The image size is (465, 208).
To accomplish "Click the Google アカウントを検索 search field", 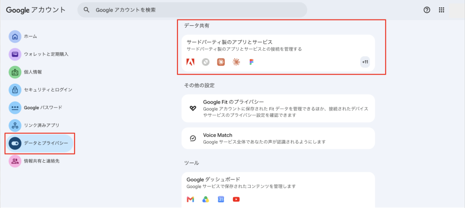I will click(x=192, y=10).
